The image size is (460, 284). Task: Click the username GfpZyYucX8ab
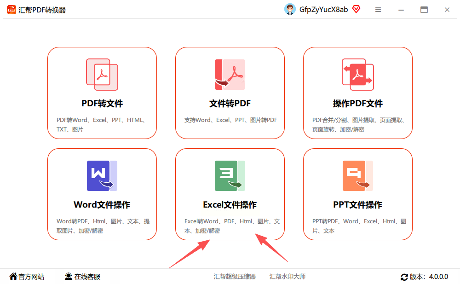323,10
